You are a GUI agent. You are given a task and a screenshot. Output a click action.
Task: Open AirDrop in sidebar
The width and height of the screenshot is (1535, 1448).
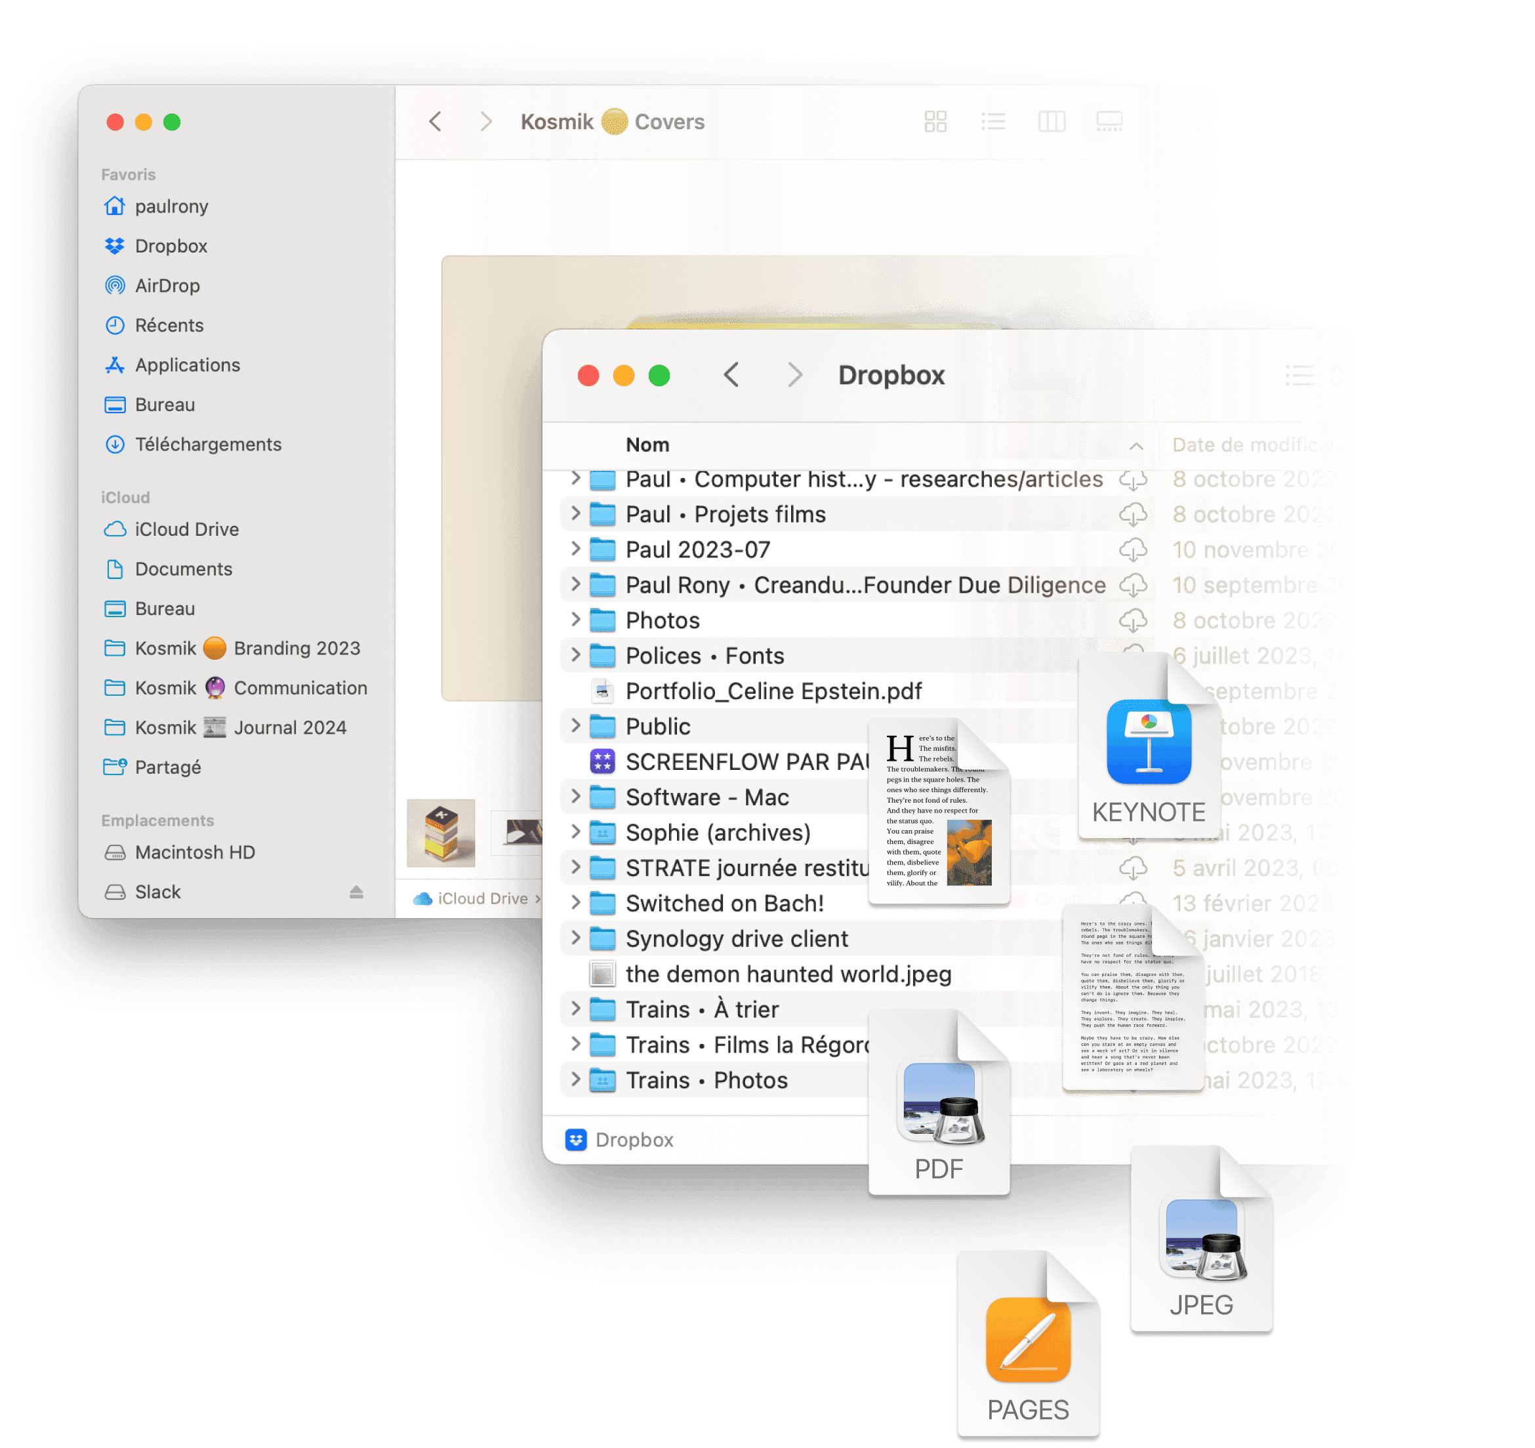pyautogui.click(x=167, y=285)
